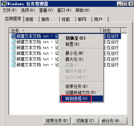Click the notepad icon of the third task
The width and height of the screenshot is (134, 126).
pos(13,47)
